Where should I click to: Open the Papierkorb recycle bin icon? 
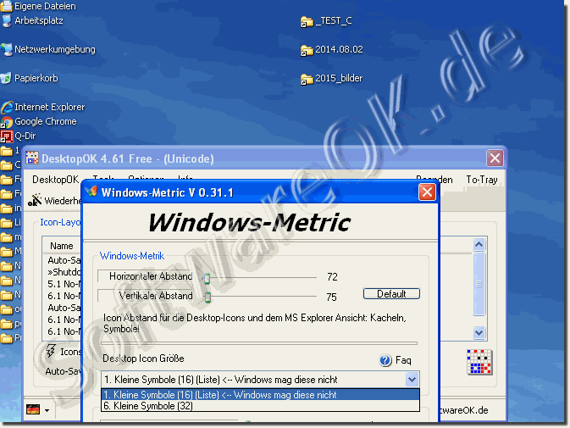(x=6, y=78)
